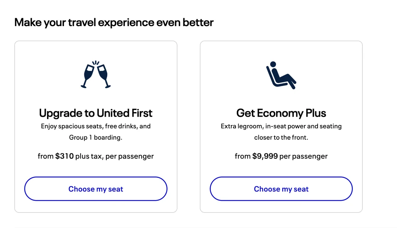Choose my seat for United First
The image size is (397, 228).
pos(96,189)
